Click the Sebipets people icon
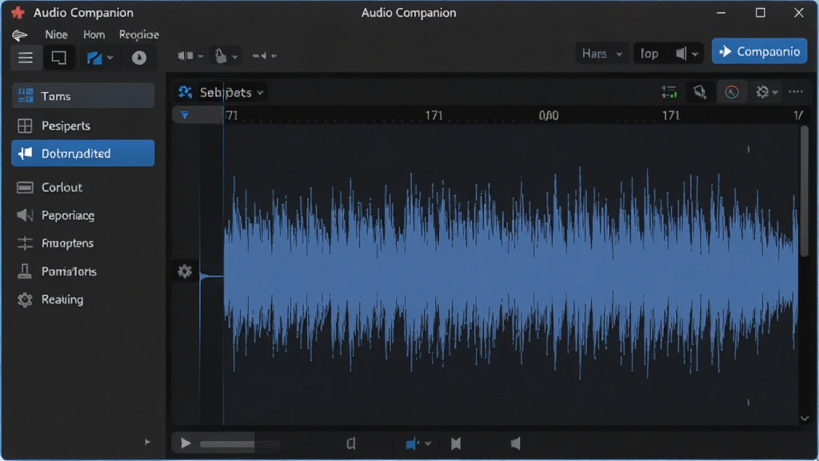The height and width of the screenshot is (461, 819). (x=185, y=93)
